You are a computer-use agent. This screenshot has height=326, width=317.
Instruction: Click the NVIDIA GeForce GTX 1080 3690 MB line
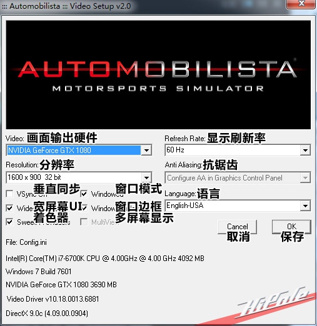(x=61, y=285)
